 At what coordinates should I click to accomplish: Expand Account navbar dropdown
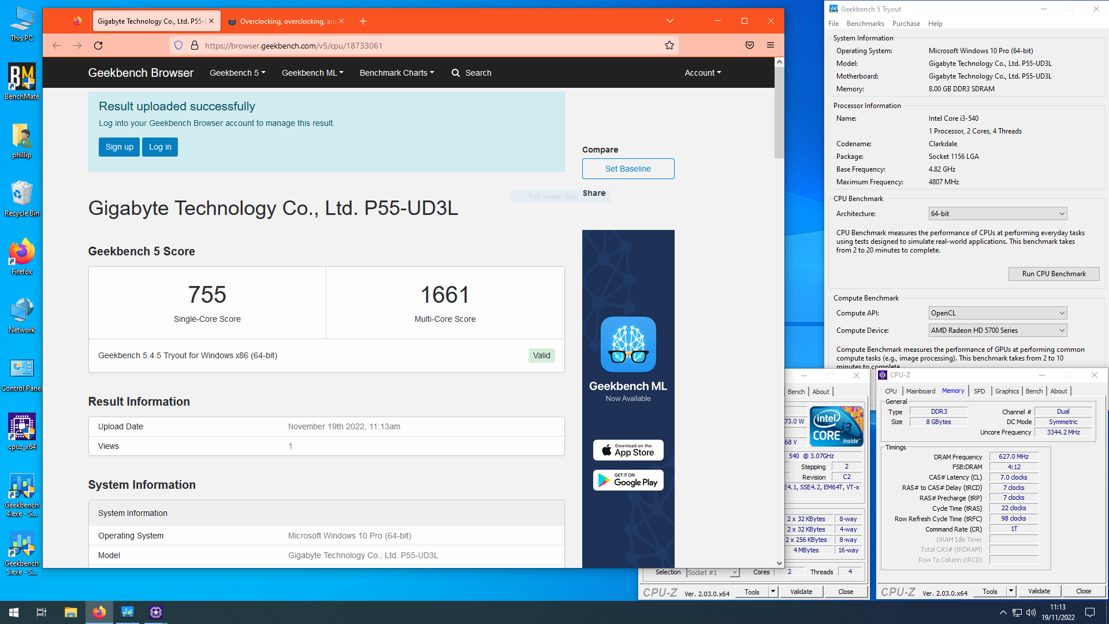[x=703, y=73]
